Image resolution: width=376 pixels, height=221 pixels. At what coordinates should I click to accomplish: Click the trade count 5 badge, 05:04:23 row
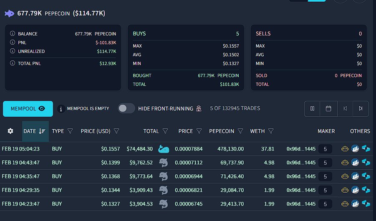click(x=325, y=149)
